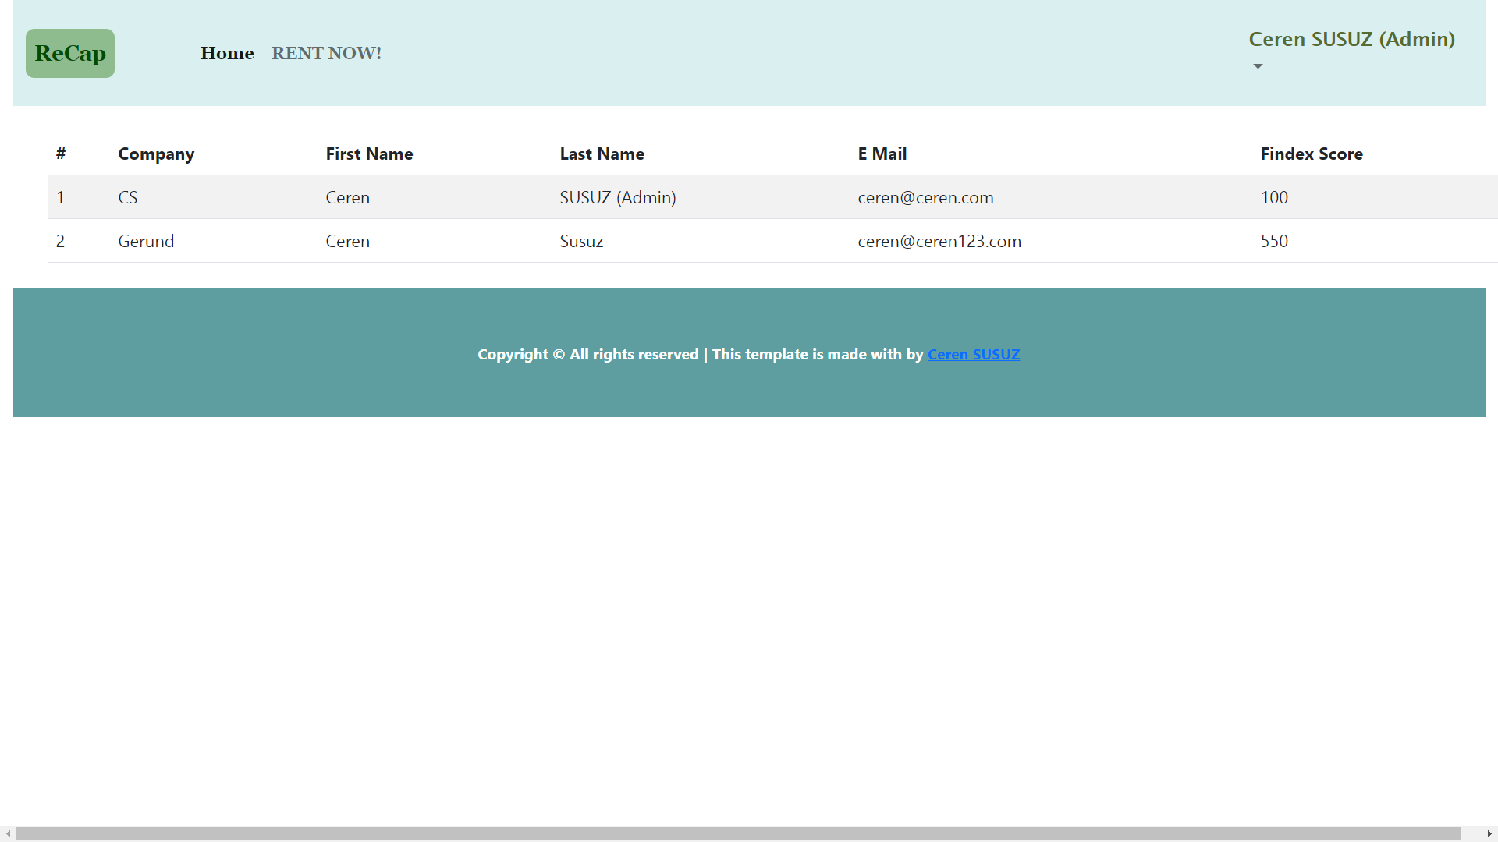This screenshot has width=1498, height=842.
Task: Expand the caret under the admin name
Action: pos(1258,66)
